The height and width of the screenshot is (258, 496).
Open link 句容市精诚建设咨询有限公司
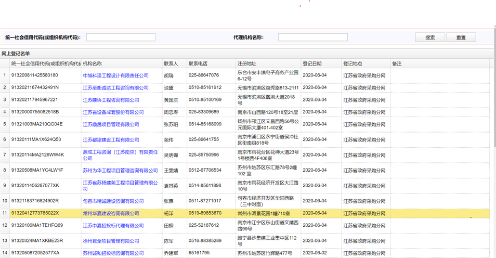pyautogui.click(x=113, y=201)
